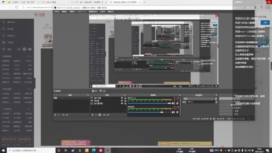This screenshot has width=272, height=153.
Task: Open the 文件(F) menu
Action: click(x=57, y=11)
